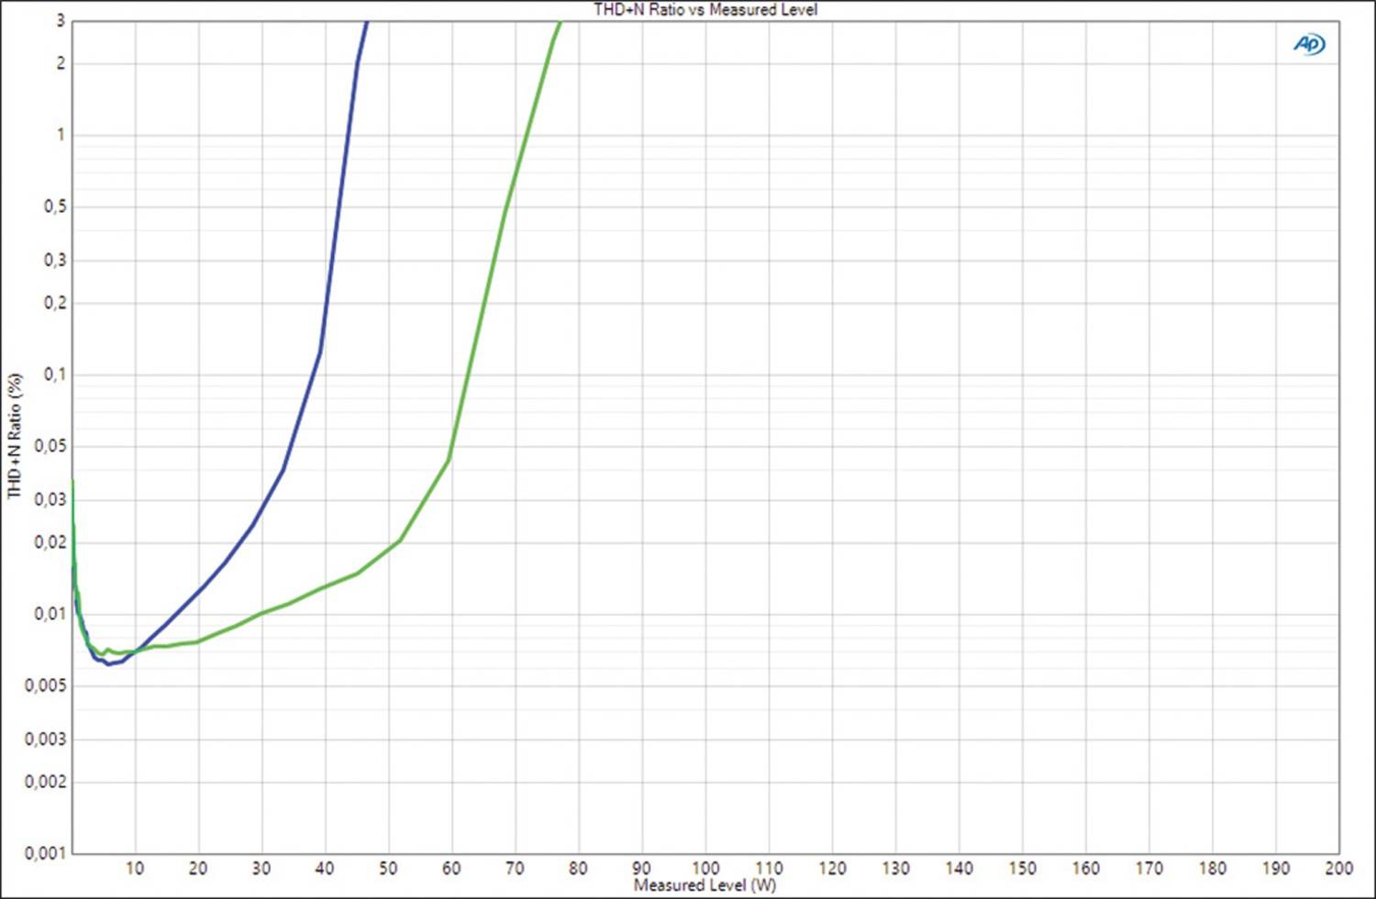Click the X-axis value '150'
Screen dimensions: 1376x899
point(1022,868)
